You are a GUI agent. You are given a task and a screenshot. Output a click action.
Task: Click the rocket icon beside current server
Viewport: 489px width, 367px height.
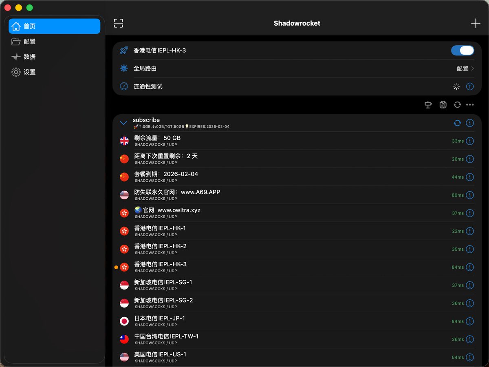pyautogui.click(x=124, y=51)
